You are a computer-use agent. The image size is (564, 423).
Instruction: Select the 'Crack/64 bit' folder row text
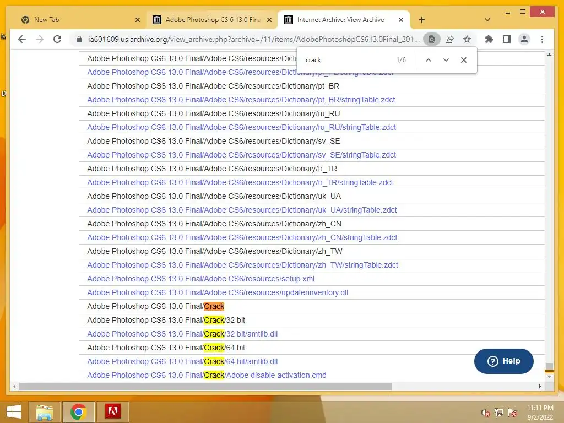(166, 348)
